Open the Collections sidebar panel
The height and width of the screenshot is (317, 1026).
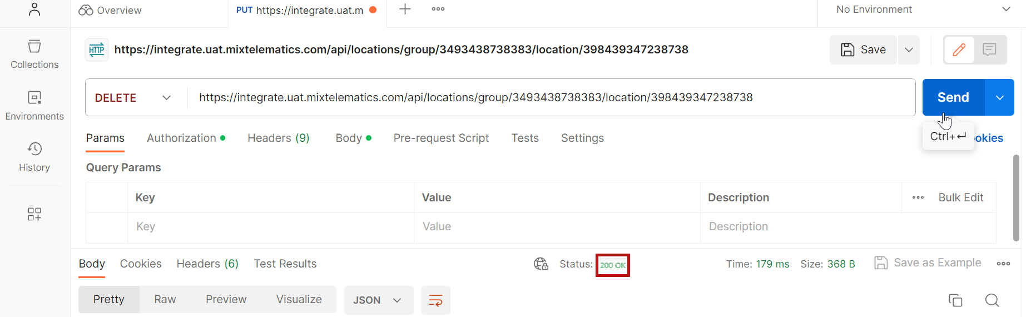click(34, 54)
